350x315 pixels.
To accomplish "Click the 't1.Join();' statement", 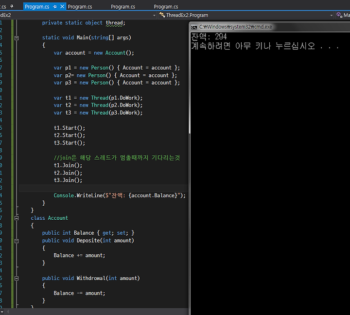I will pyautogui.click(x=68, y=165).
